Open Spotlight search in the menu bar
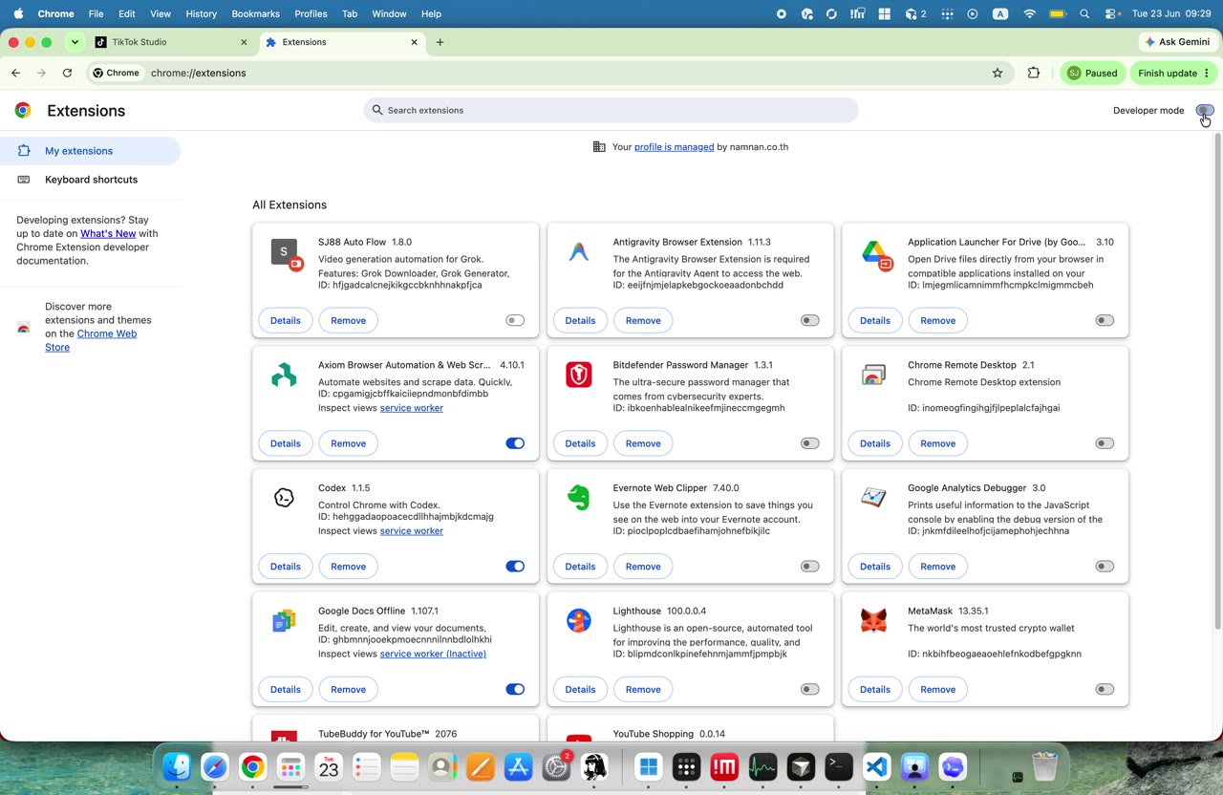This screenshot has width=1223, height=795. click(1084, 14)
